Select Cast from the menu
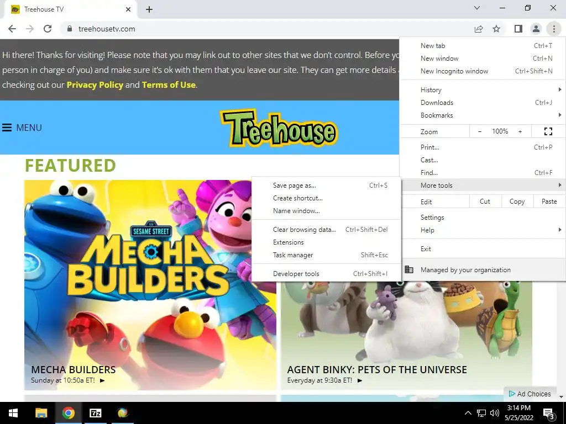The image size is (566, 424). click(482, 160)
